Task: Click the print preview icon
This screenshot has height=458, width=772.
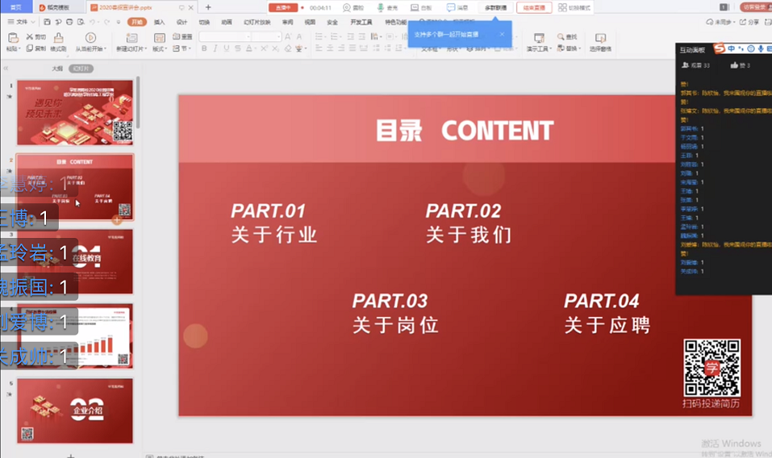Action: click(81, 22)
